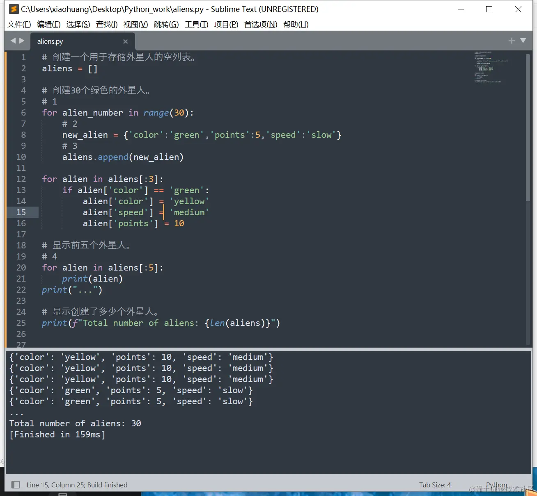The image size is (537, 496).
Task: Click 'Total number of aliens: 30' output
Action: pyautogui.click(x=75, y=423)
